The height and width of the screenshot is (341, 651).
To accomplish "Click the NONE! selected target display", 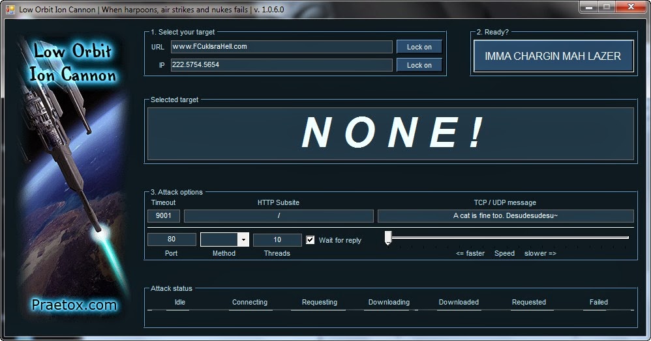I will 391,133.
